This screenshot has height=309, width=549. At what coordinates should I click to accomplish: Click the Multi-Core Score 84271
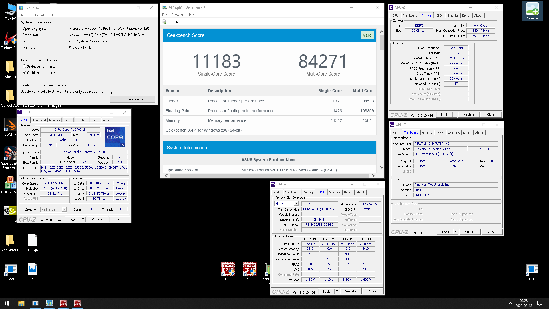(323, 61)
